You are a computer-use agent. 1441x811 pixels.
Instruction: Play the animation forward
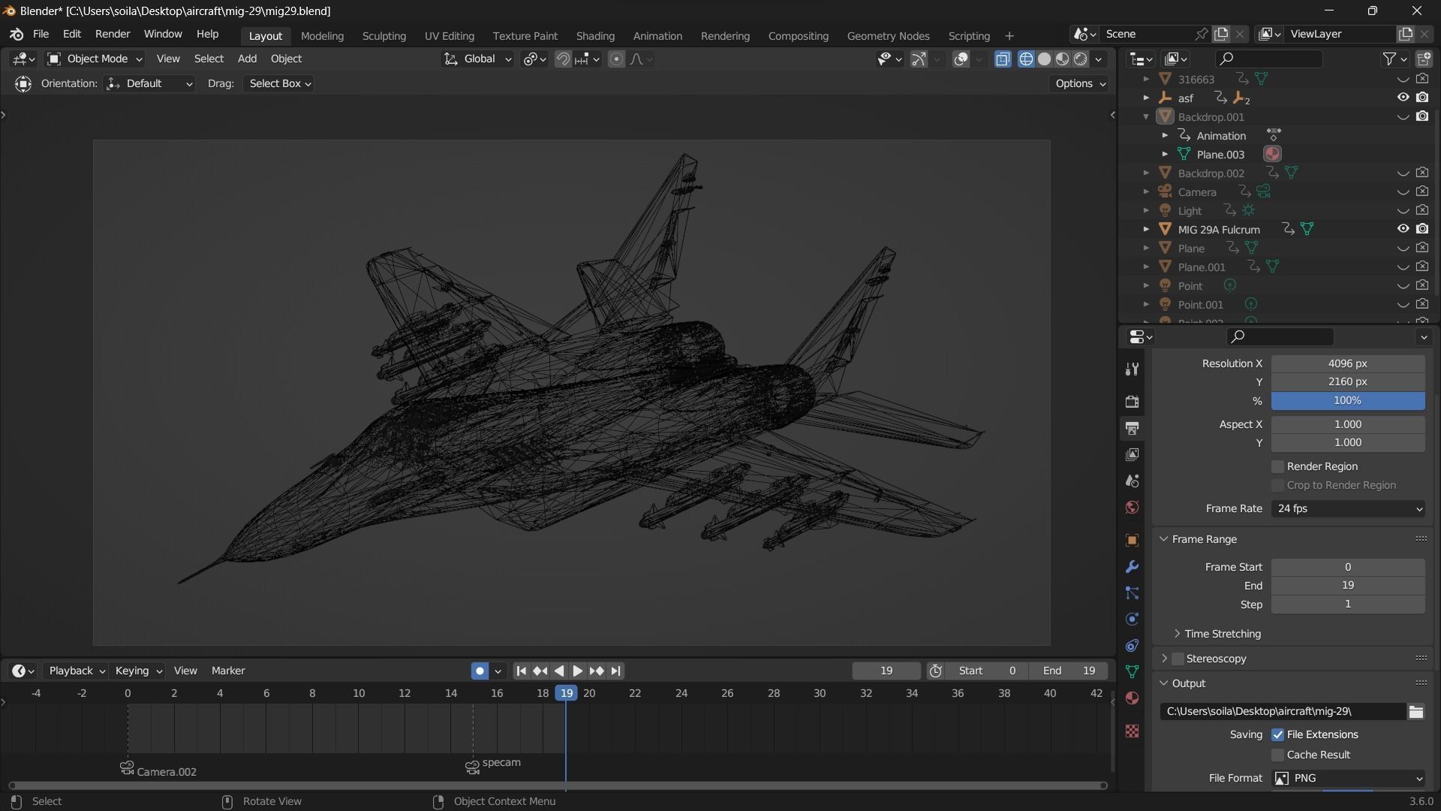pos(577,671)
